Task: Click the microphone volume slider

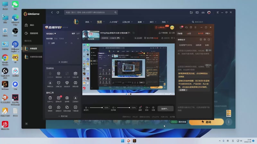Action: click(96, 108)
